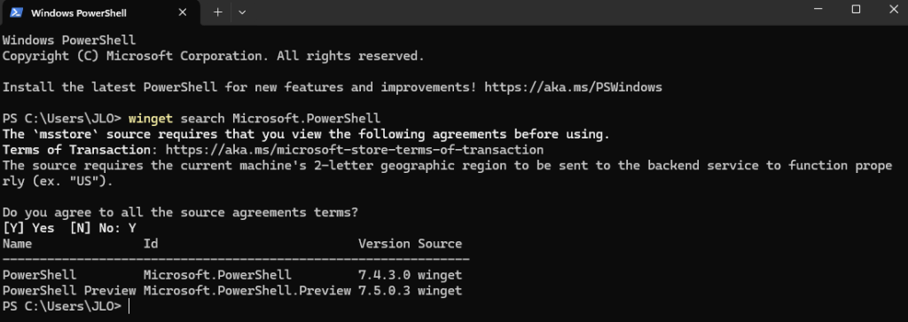Viewport: 908px width, 322px height.
Task: Expand the new tab profiles dropdown chevron
Action: [x=242, y=12]
